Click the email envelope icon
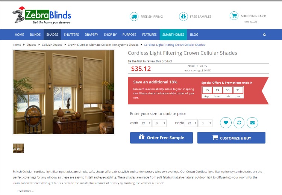This screenshot has height=195, width=282. pos(252,122)
